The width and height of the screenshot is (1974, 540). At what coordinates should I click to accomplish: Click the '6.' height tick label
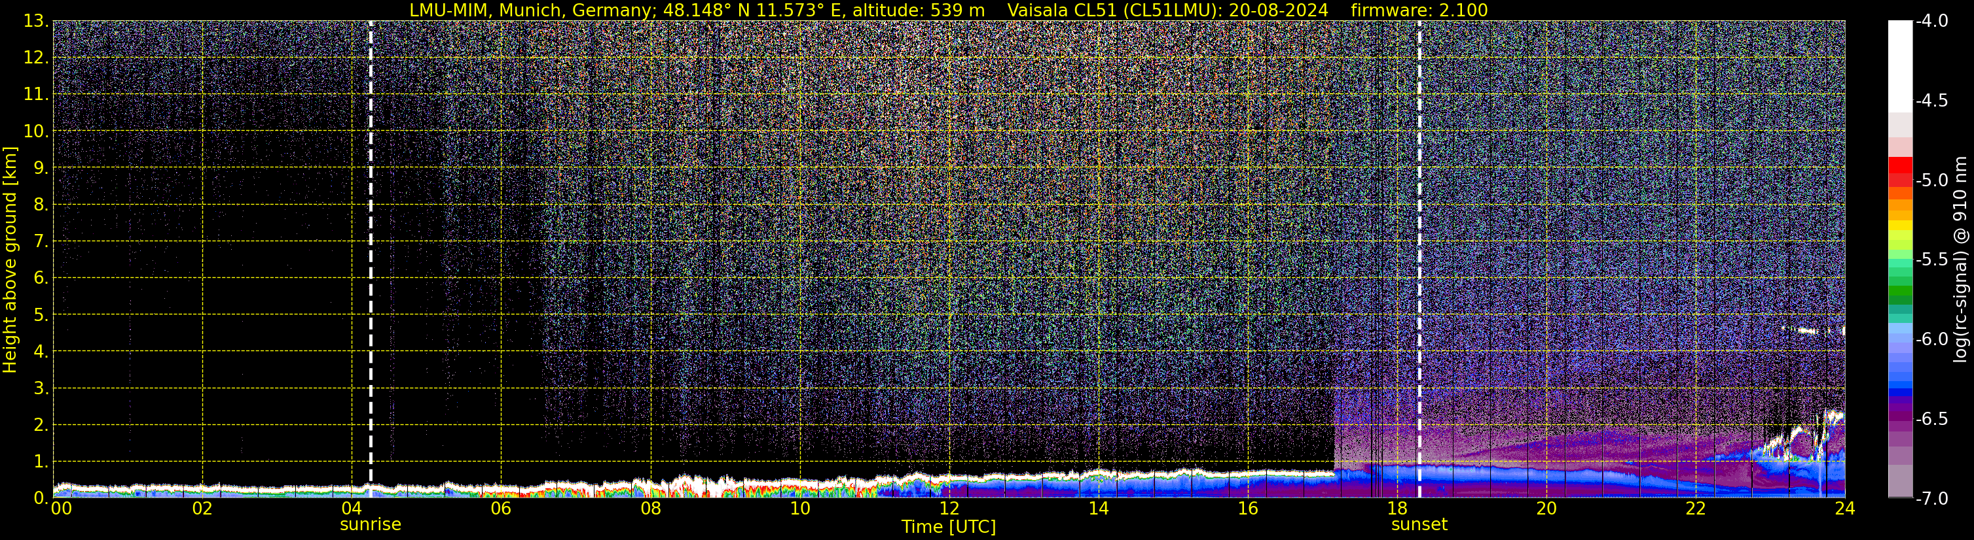pyautogui.click(x=41, y=278)
